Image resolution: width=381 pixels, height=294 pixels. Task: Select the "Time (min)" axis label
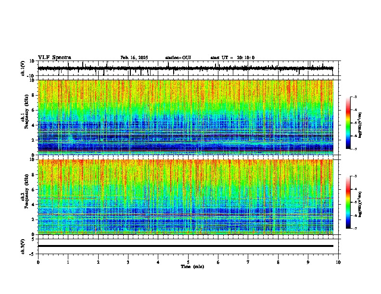192,267
